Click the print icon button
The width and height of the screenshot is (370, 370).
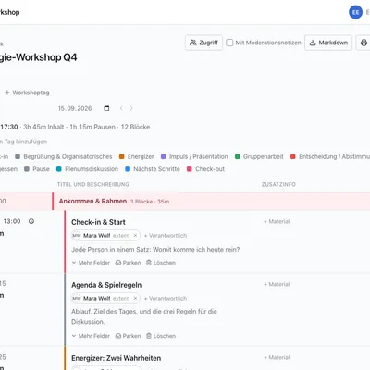(364, 43)
